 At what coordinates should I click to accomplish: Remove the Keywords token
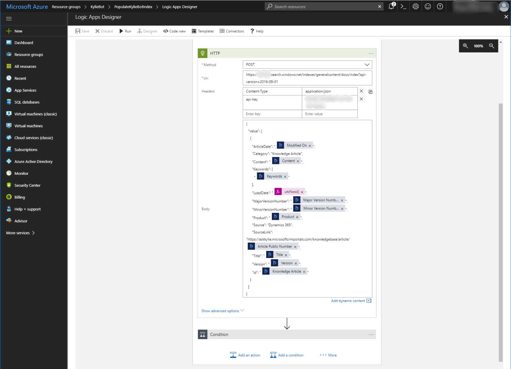tap(285, 177)
